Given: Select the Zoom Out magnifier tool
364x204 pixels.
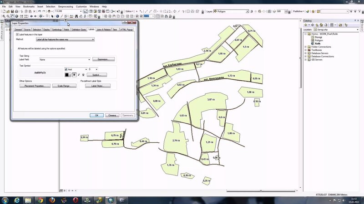Looking at the screenshot, I should [8, 16].
